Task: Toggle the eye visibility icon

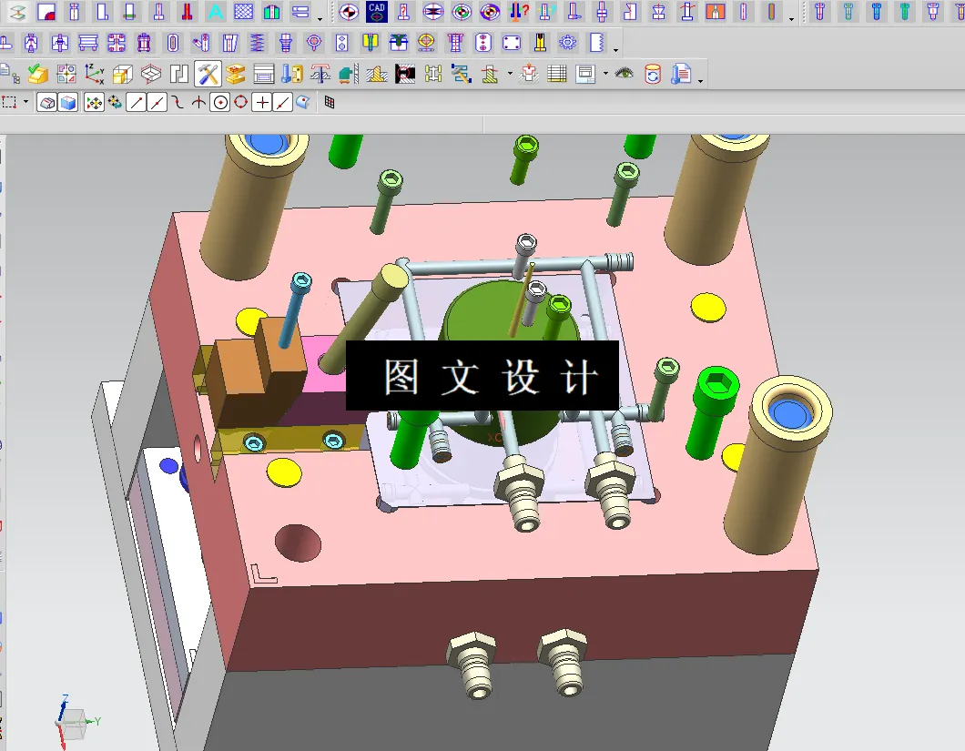Action: (x=622, y=74)
